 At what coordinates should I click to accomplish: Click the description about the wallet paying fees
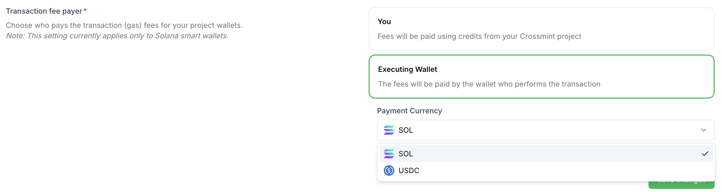click(x=489, y=84)
